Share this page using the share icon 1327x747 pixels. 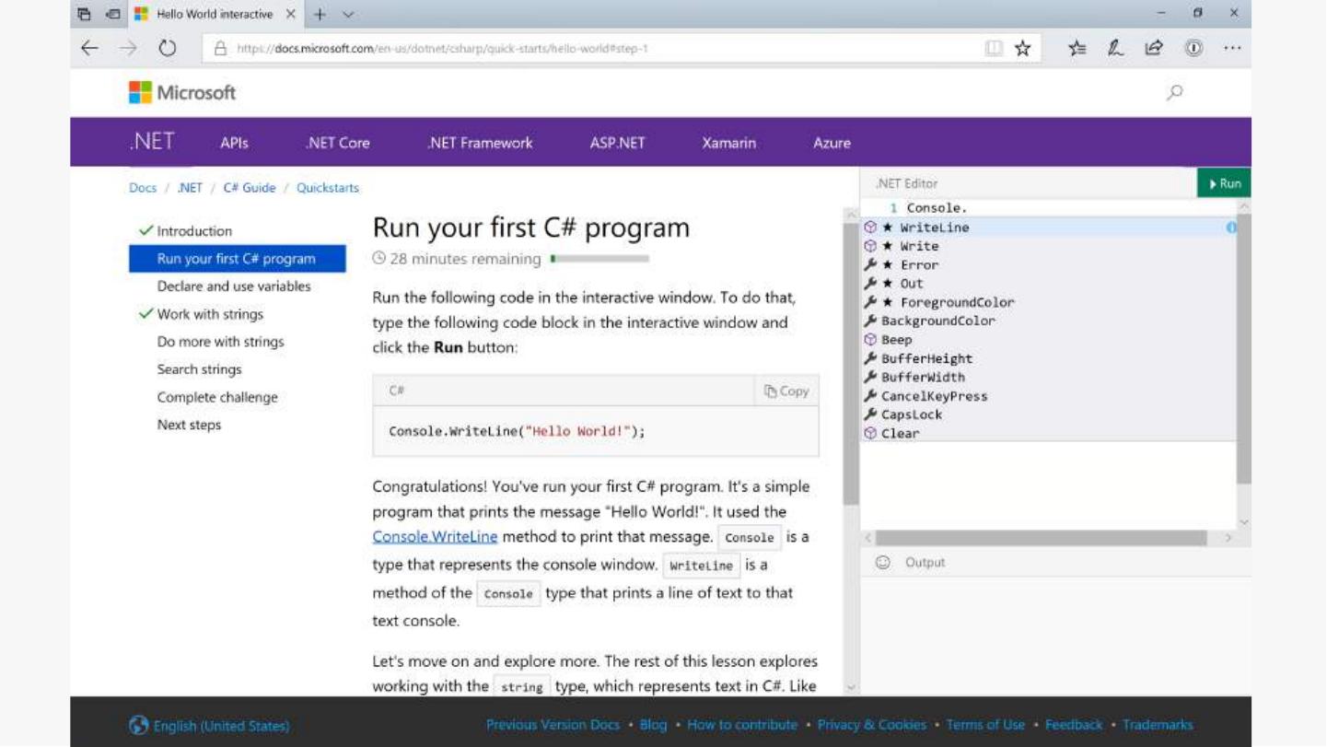click(1154, 49)
